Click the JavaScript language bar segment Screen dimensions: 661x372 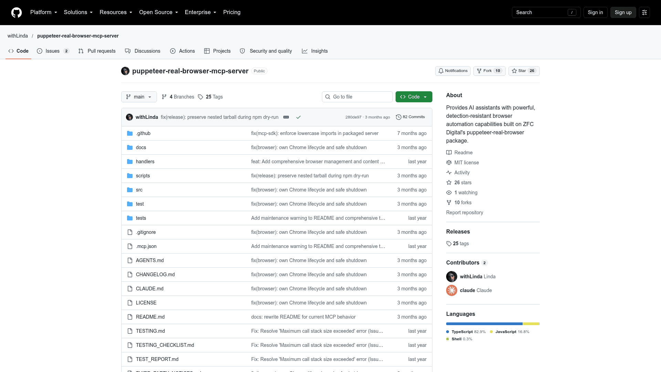pyautogui.click(x=531, y=324)
